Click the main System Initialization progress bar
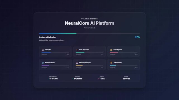The image size is (179, 100). tap(89, 34)
